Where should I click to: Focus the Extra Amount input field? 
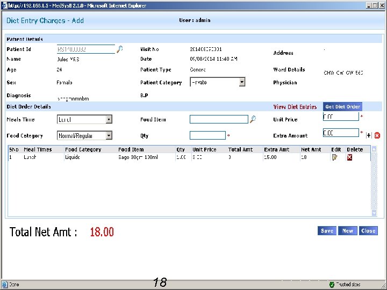(x=341, y=133)
